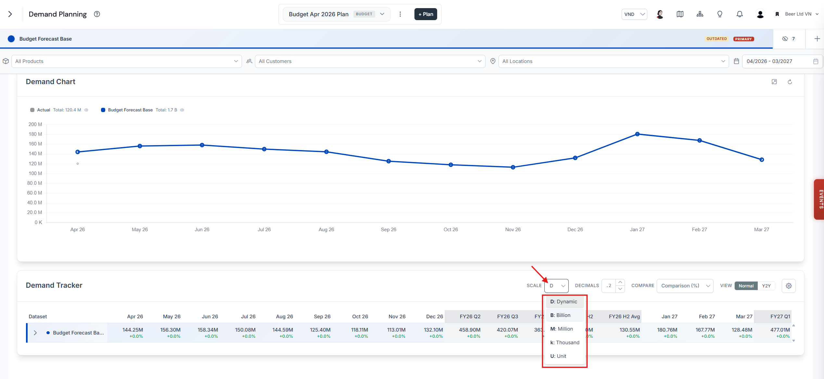Click Jan 27 data point on chart
824x379 pixels.
click(x=637, y=134)
